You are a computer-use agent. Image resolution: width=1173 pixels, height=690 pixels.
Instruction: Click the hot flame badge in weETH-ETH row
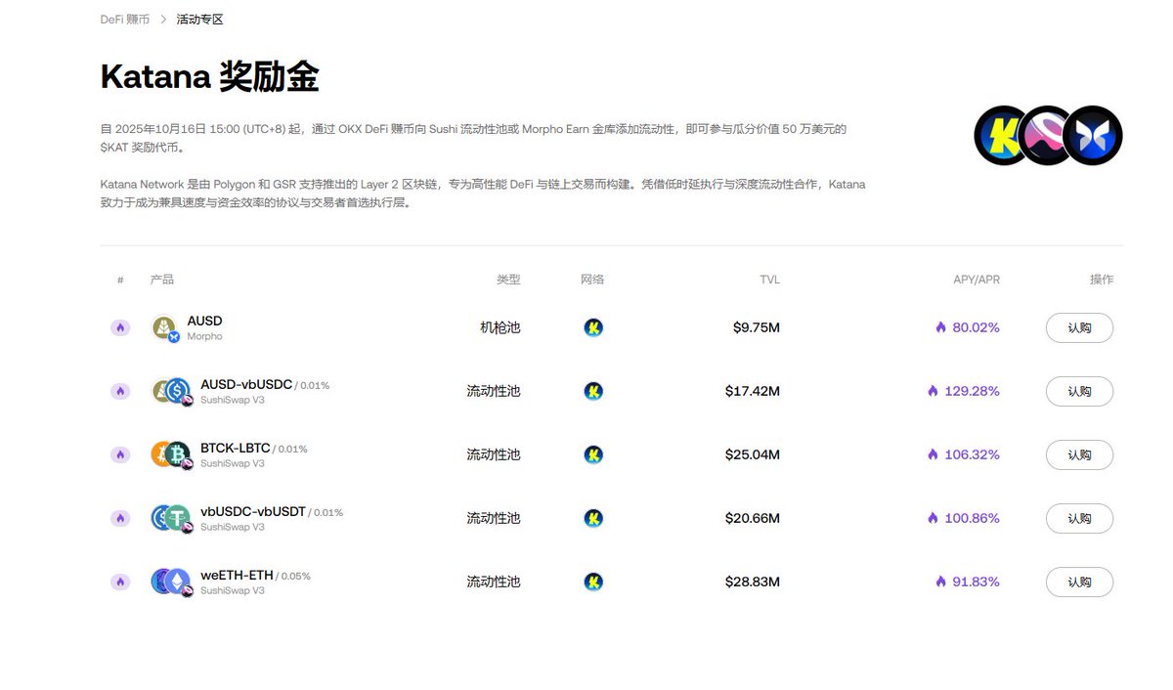tap(120, 582)
